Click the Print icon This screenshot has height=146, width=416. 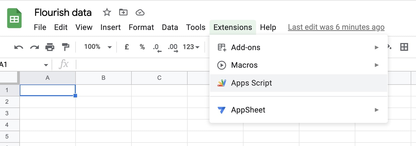(50, 47)
